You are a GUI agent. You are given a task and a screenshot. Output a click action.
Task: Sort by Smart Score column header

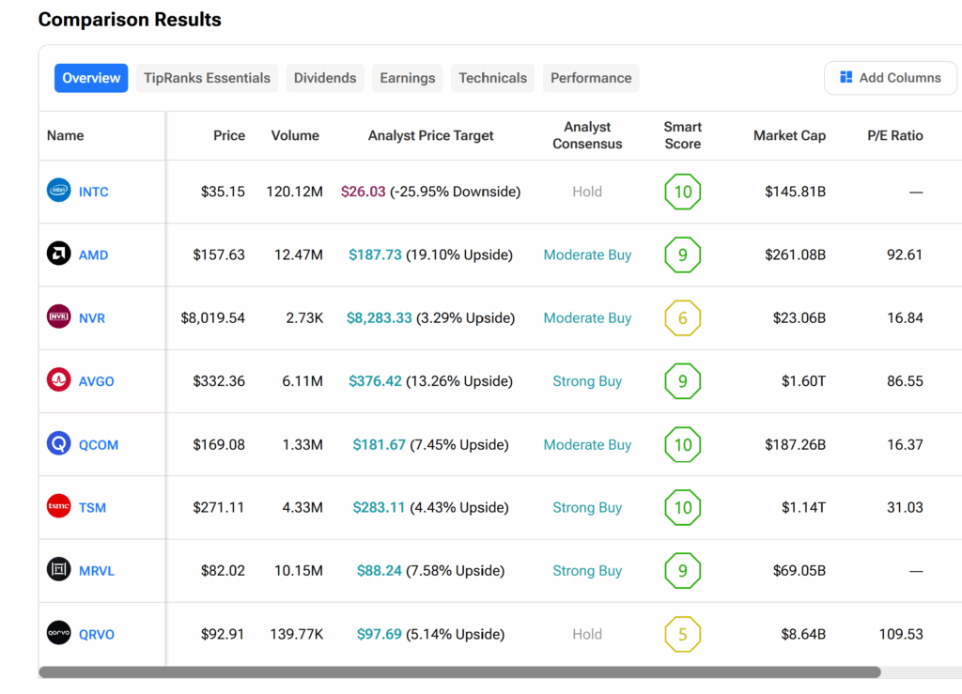(x=683, y=135)
